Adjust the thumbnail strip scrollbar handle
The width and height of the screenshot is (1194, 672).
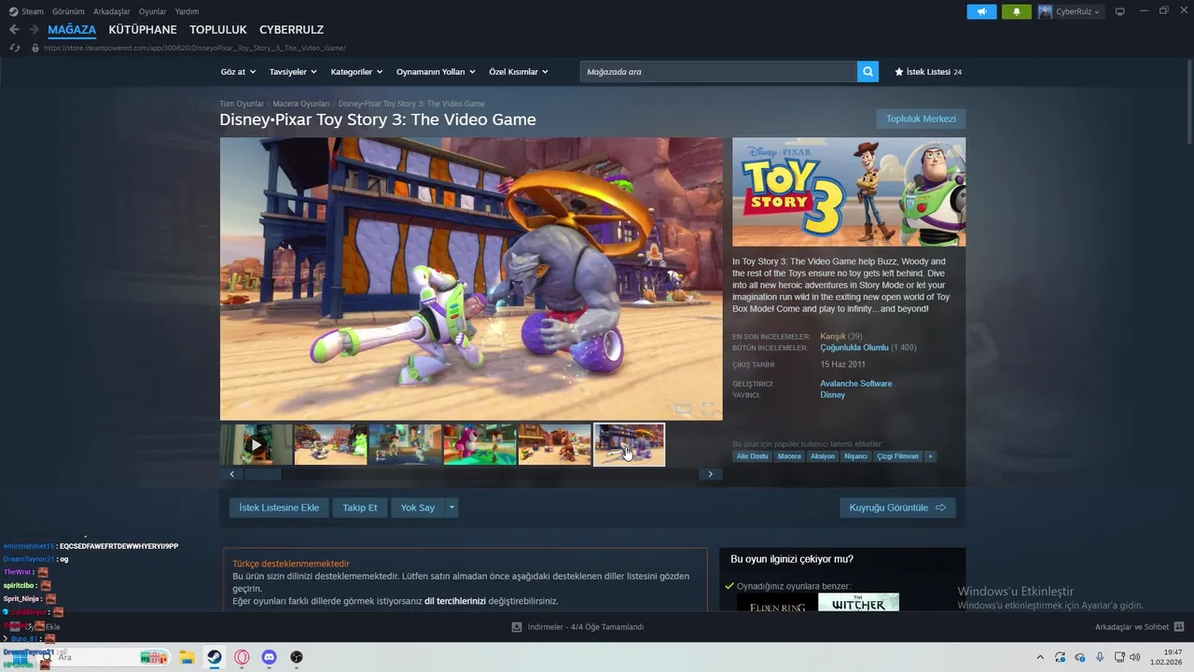[x=262, y=474]
